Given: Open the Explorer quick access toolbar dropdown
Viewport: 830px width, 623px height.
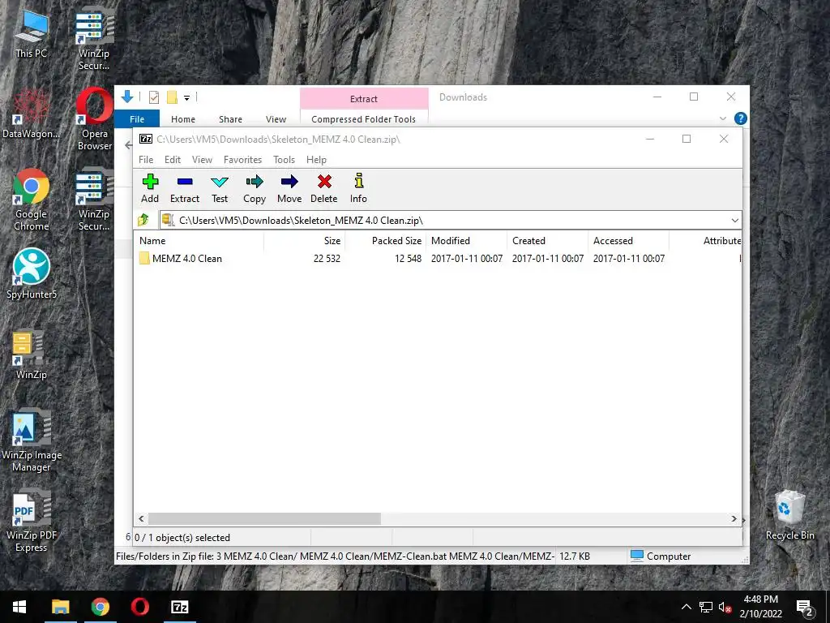Looking at the screenshot, I should [x=187, y=97].
